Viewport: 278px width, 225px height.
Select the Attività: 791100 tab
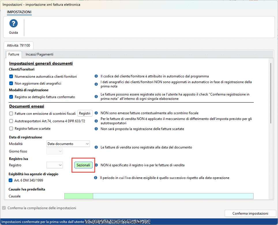(18, 45)
